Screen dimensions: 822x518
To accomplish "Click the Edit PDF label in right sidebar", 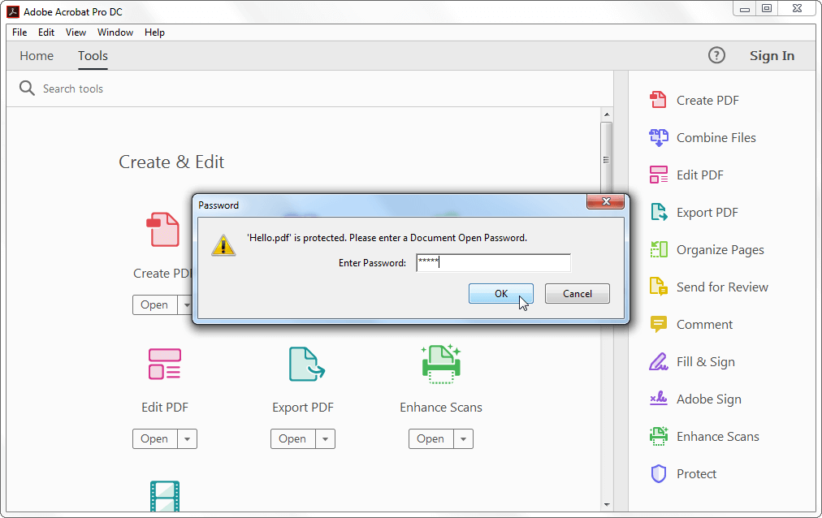I will click(700, 175).
